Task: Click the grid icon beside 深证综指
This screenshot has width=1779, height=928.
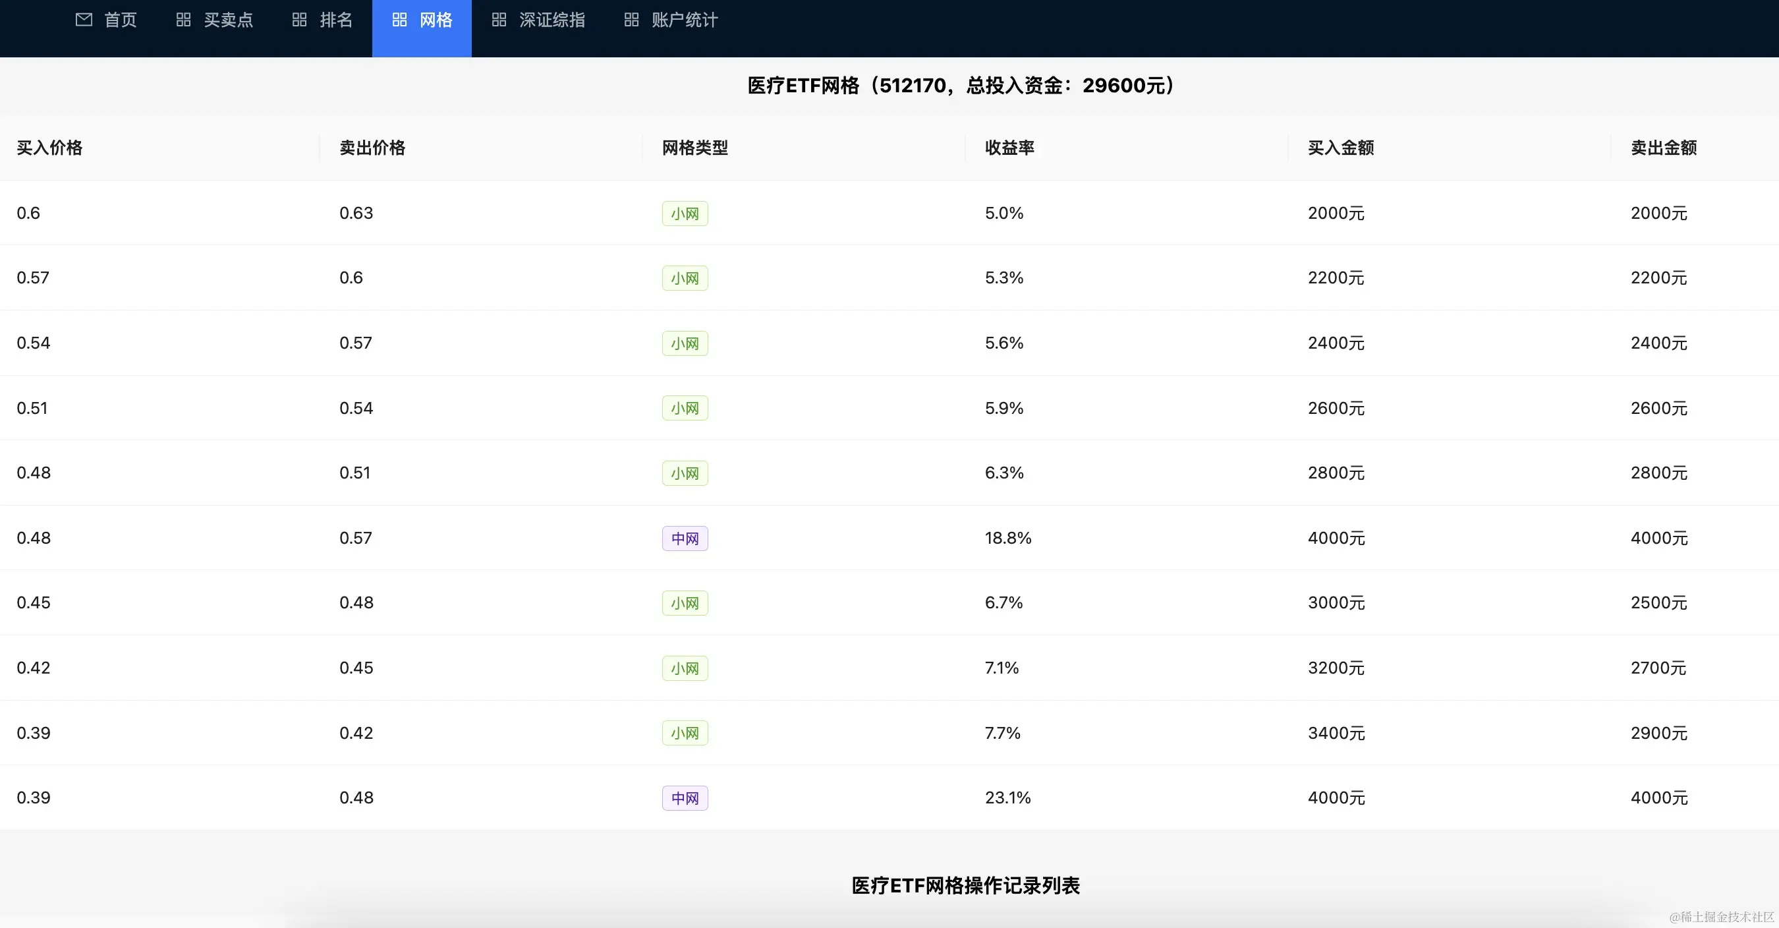Action: pyautogui.click(x=499, y=20)
